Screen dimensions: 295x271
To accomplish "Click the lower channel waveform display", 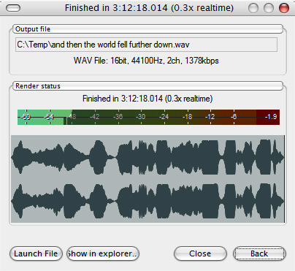I will pos(147,201).
